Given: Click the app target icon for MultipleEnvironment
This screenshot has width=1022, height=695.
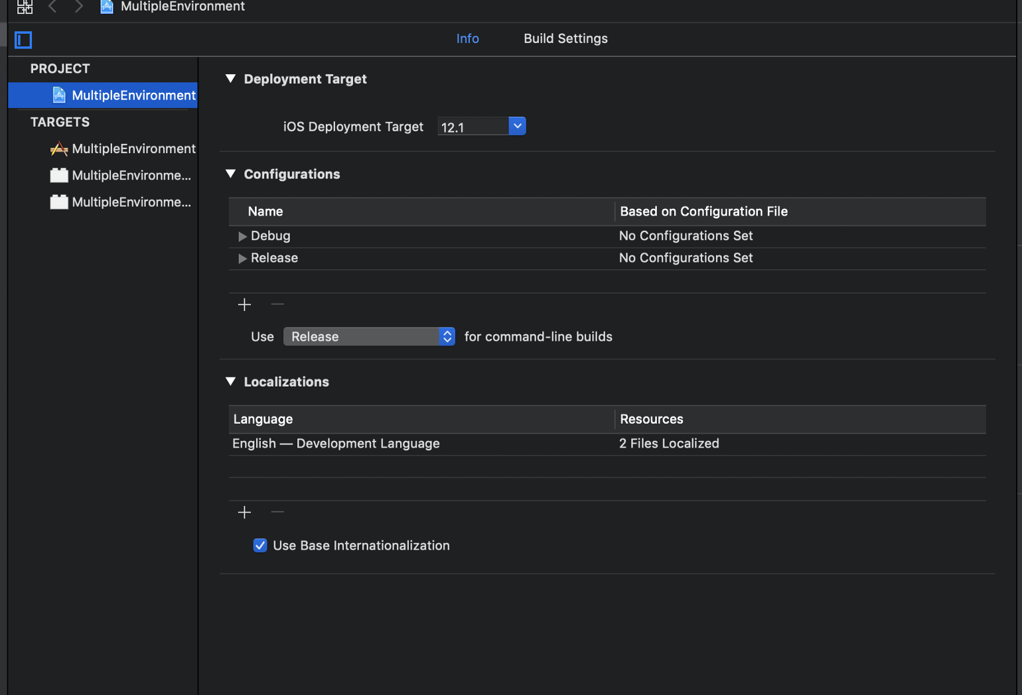Looking at the screenshot, I should pos(59,149).
